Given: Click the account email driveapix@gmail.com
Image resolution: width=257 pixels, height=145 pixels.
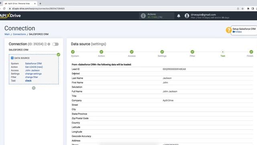Looking at the screenshot, I should click(x=203, y=14).
